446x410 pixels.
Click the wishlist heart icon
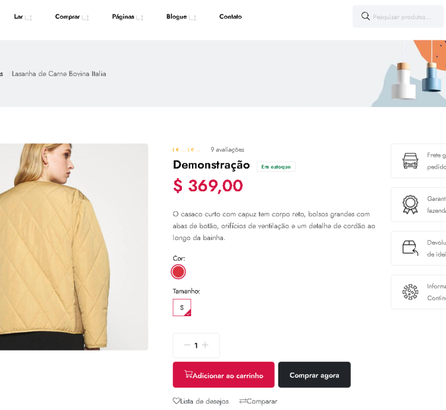(177, 401)
